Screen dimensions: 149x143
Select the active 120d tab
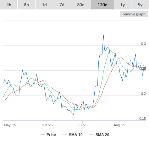(x=102, y=5)
